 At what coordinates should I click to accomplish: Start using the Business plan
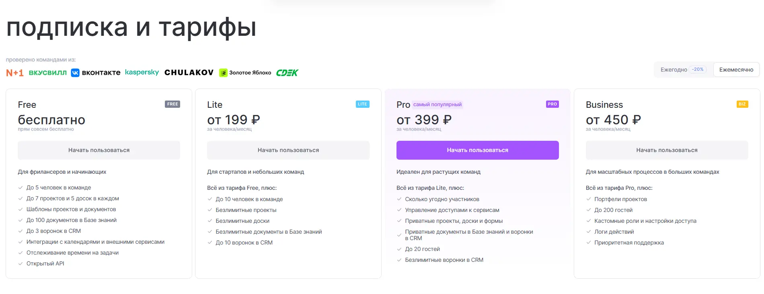[x=667, y=150]
